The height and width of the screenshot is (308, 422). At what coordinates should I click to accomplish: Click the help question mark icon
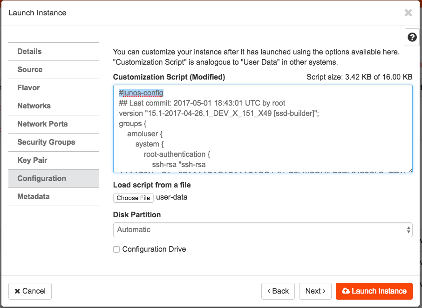pyautogui.click(x=412, y=38)
